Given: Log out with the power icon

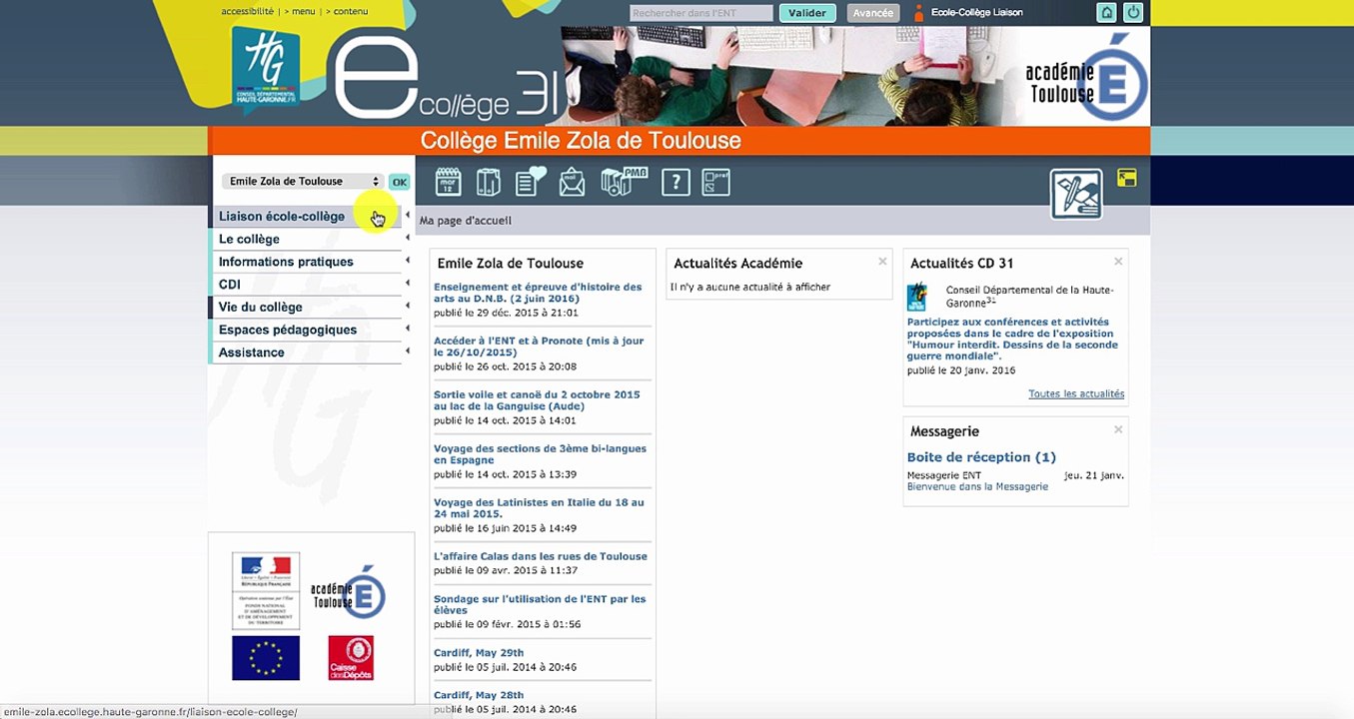Looking at the screenshot, I should (x=1133, y=13).
